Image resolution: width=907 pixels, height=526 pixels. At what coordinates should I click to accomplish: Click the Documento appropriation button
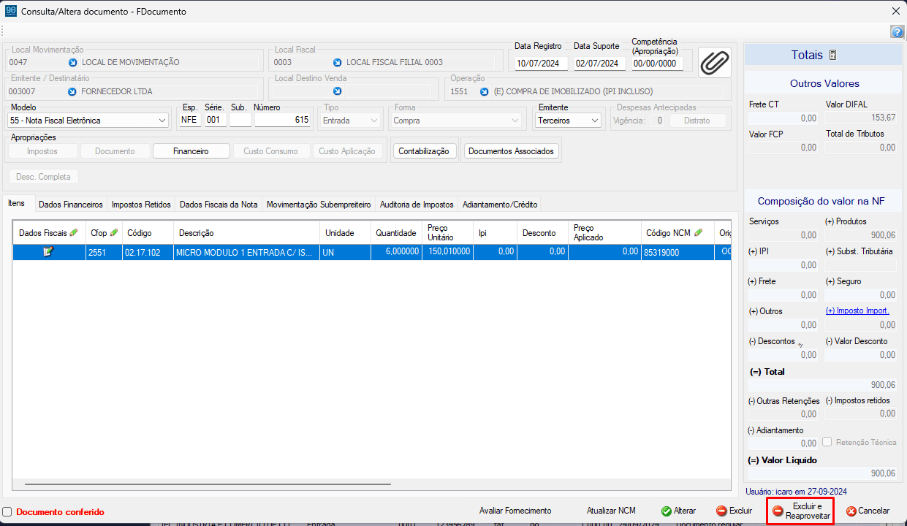coord(115,151)
